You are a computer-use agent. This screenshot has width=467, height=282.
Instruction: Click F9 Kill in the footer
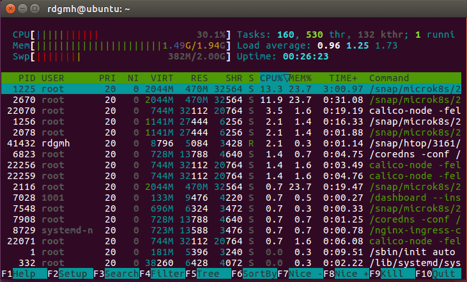tap(392, 274)
